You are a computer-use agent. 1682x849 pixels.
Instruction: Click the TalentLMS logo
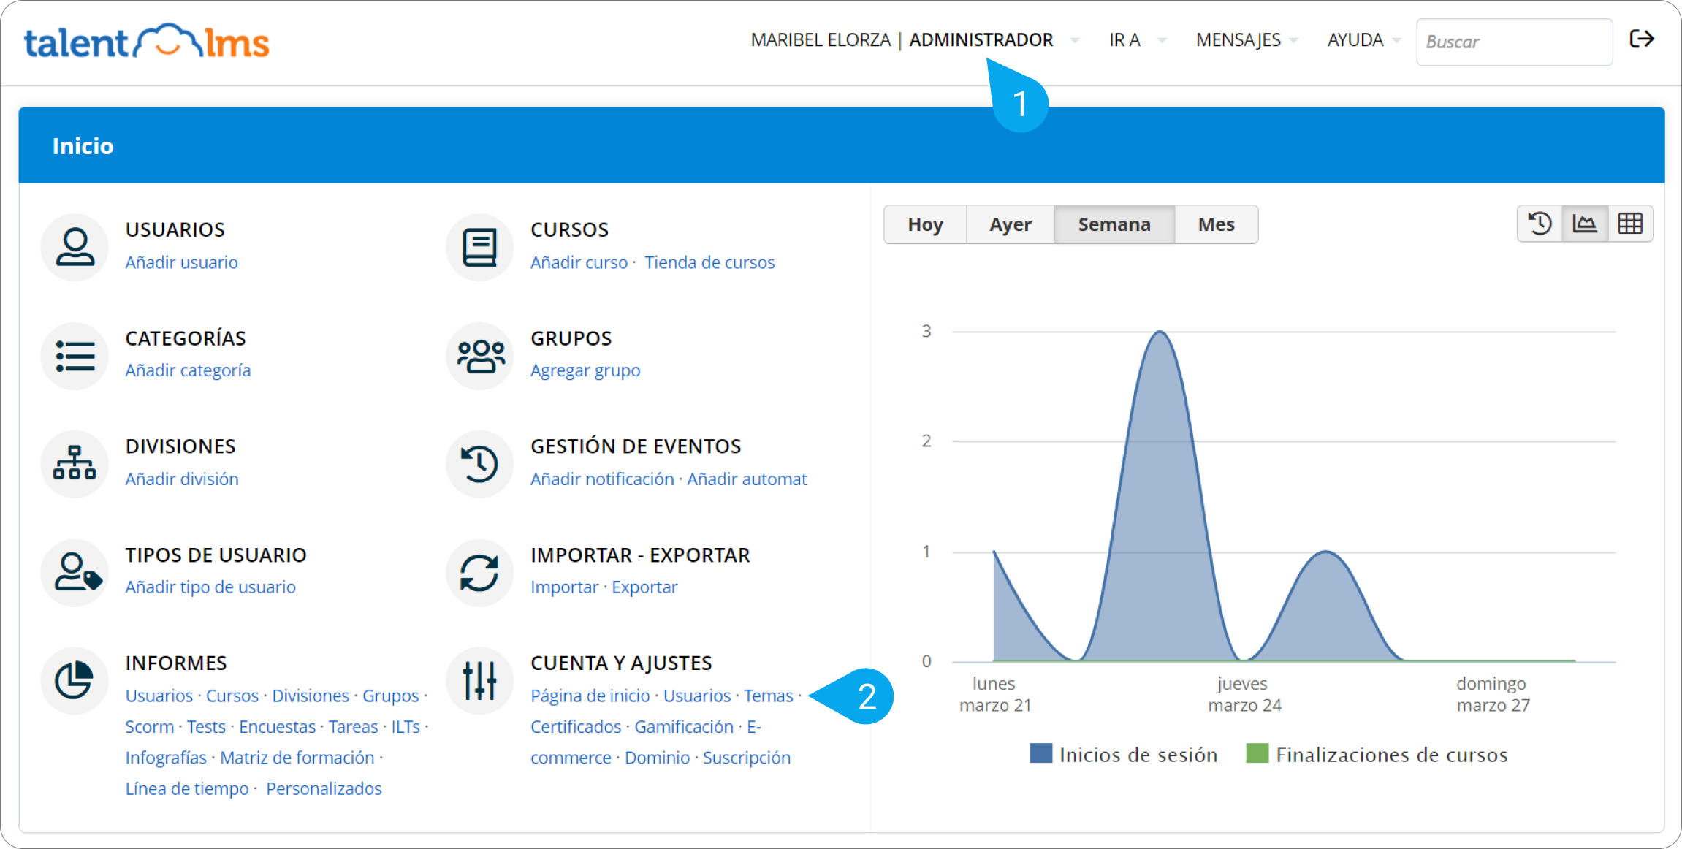[146, 41]
